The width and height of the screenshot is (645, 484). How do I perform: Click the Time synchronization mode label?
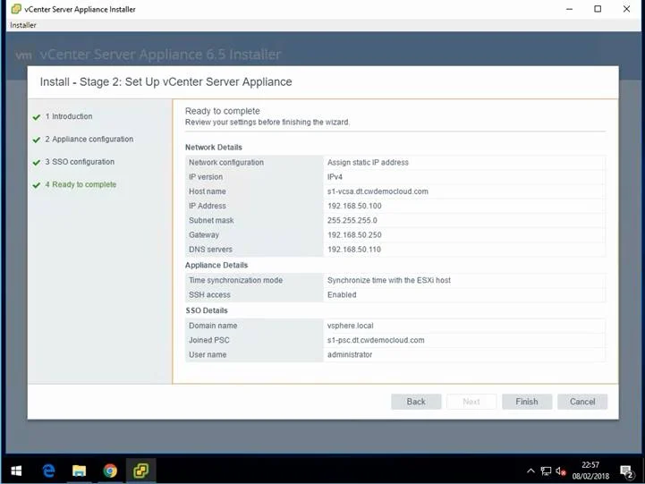(235, 280)
